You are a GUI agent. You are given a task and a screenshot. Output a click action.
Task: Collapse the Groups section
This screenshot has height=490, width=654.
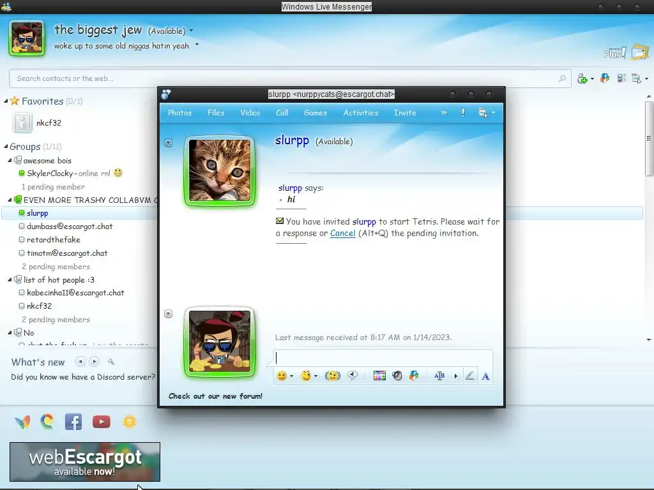[6, 146]
